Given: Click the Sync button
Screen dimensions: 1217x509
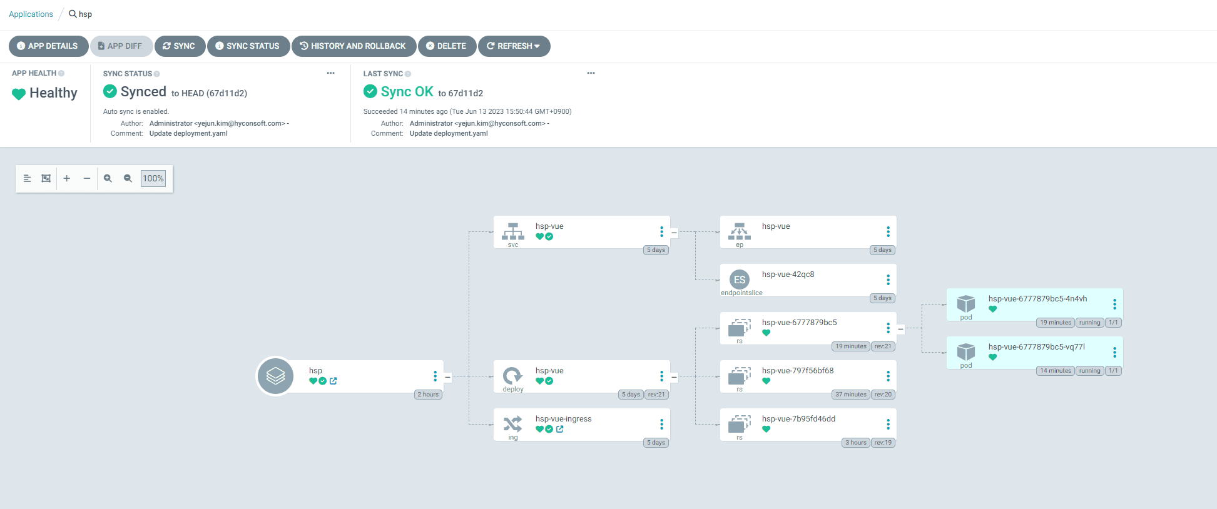Looking at the screenshot, I should click(180, 46).
